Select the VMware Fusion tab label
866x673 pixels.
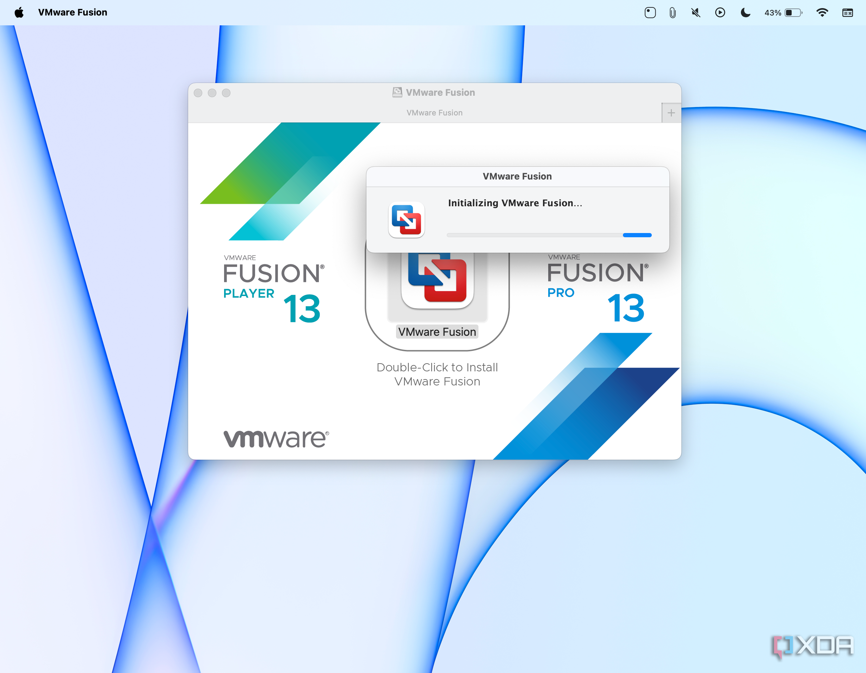(x=434, y=113)
